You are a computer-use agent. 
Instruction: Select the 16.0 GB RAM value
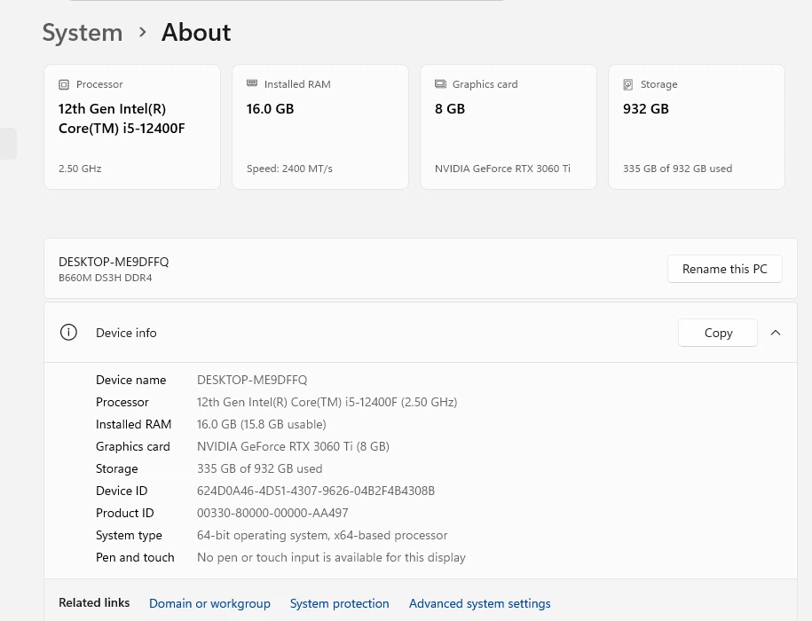pyautogui.click(x=270, y=108)
